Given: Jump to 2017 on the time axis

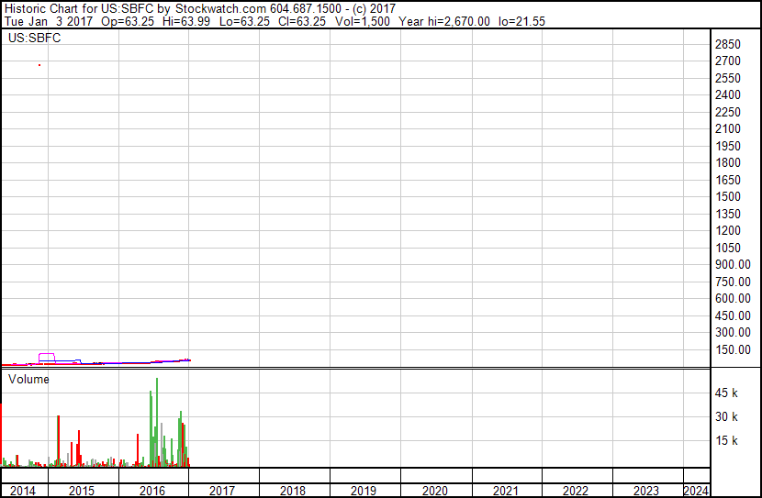Looking at the screenshot, I should [223, 491].
